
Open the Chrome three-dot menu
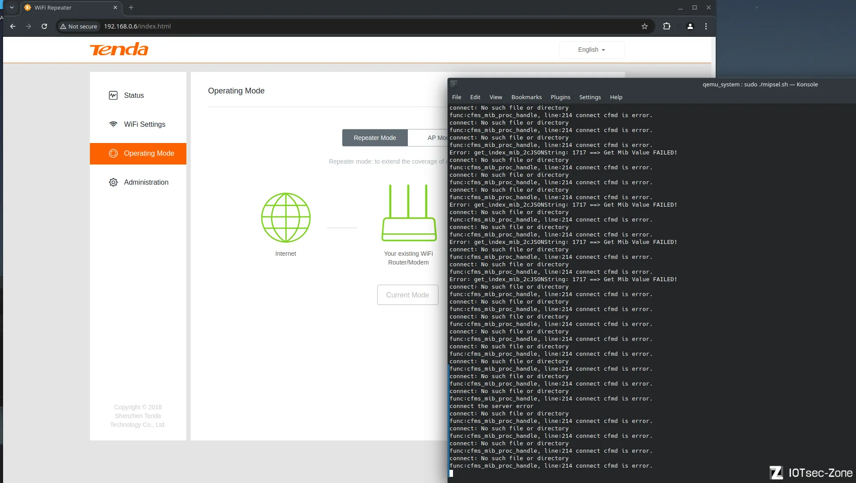click(x=706, y=26)
